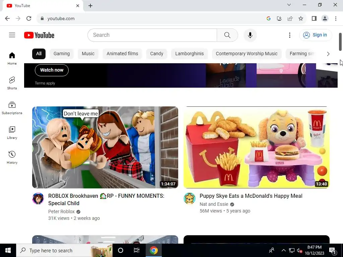Open Cortana circle icon
This screenshot has height=257, width=343.
[x=121, y=250]
